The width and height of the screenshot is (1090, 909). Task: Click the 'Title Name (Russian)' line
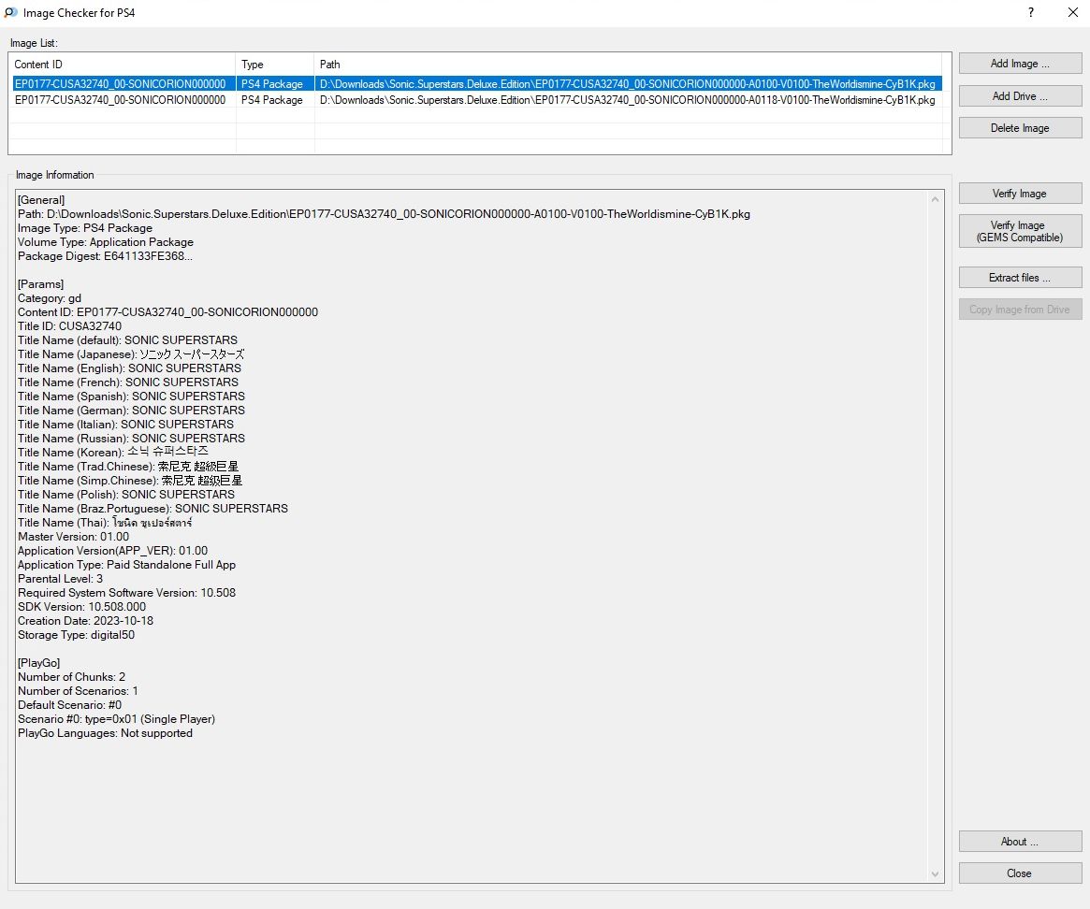pos(131,439)
